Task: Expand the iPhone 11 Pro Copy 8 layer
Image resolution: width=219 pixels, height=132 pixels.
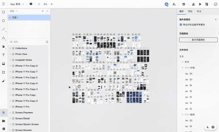Action: 10,66
